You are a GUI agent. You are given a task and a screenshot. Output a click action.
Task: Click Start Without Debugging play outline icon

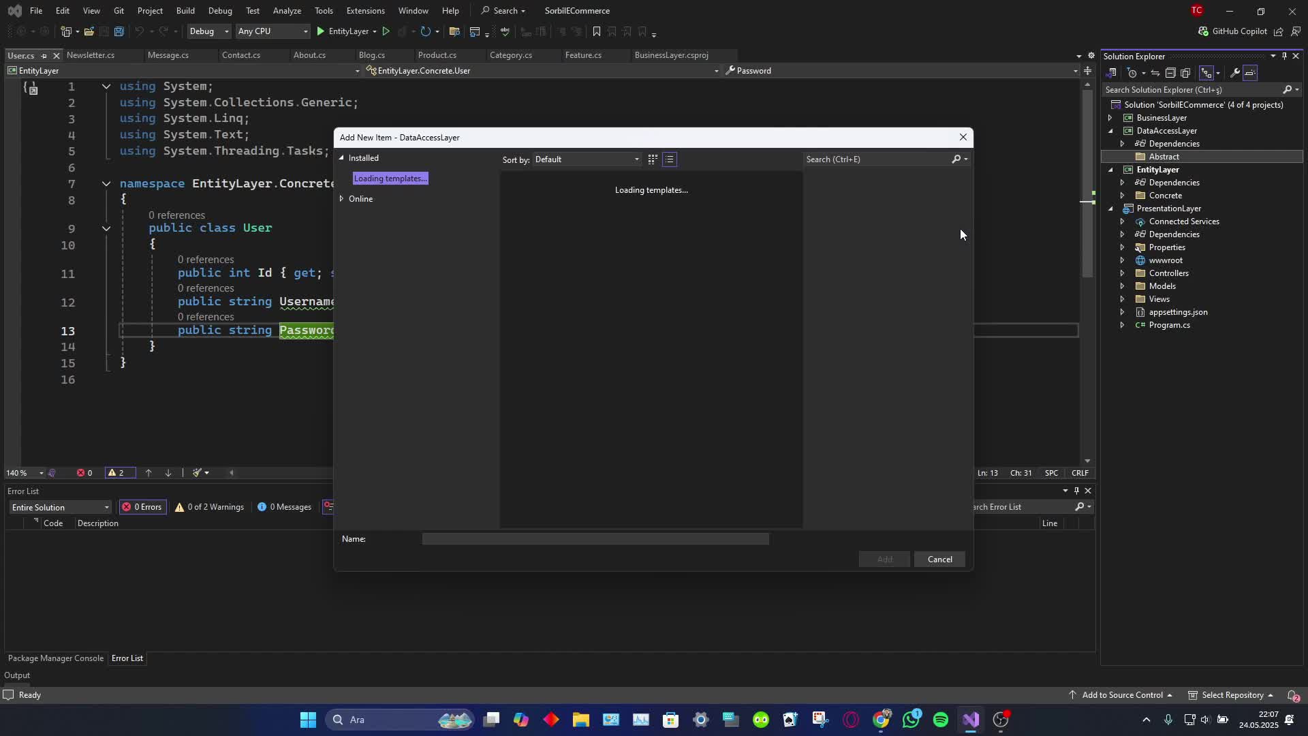coord(386,31)
